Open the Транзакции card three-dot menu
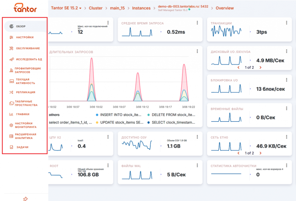296x201 pixels. click(x=286, y=23)
